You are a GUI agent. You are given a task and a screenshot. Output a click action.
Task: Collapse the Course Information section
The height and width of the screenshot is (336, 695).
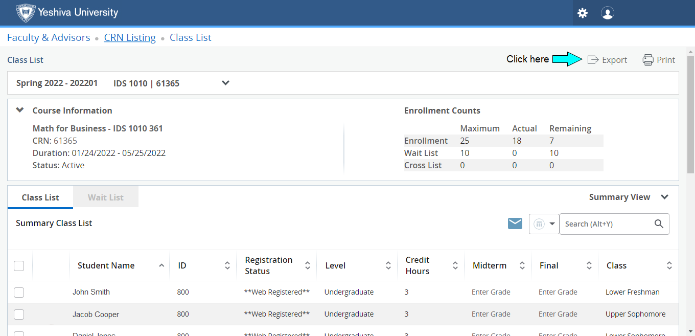click(20, 110)
